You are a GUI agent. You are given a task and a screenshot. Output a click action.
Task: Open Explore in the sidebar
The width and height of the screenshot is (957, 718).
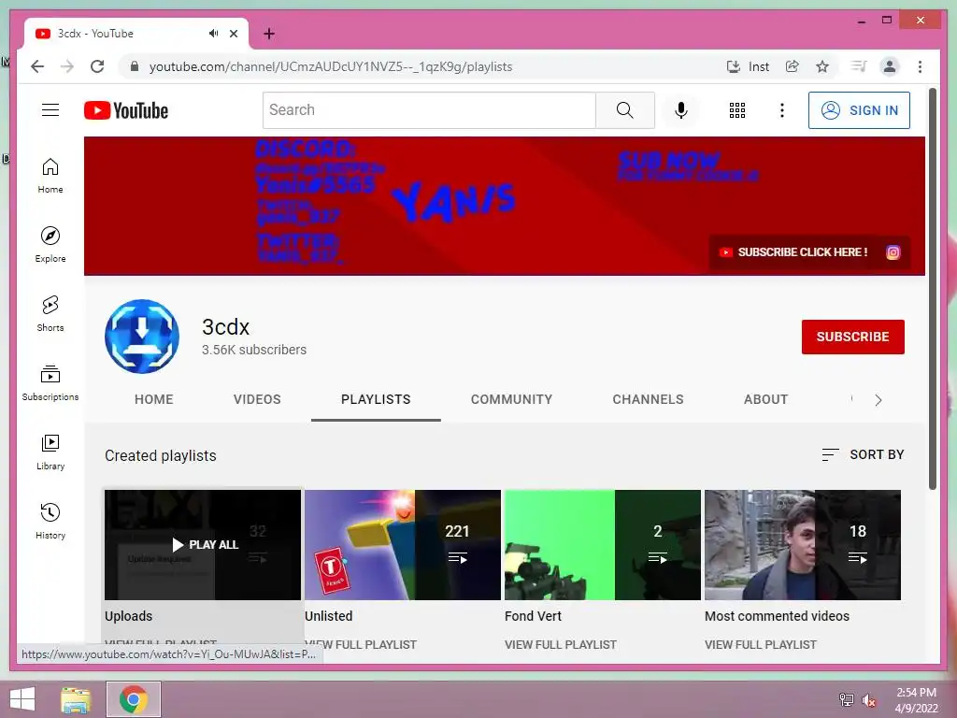coord(50,244)
